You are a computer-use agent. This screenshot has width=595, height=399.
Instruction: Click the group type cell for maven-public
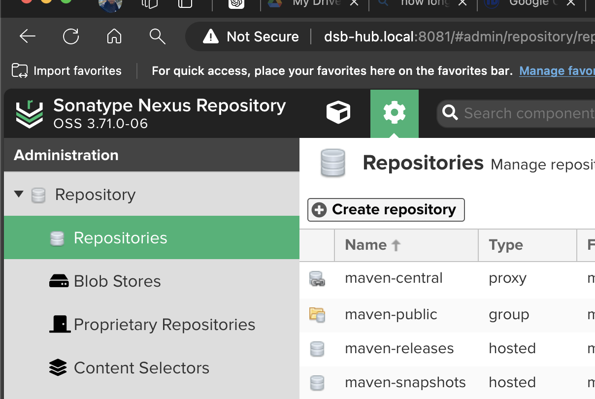(509, 315)
